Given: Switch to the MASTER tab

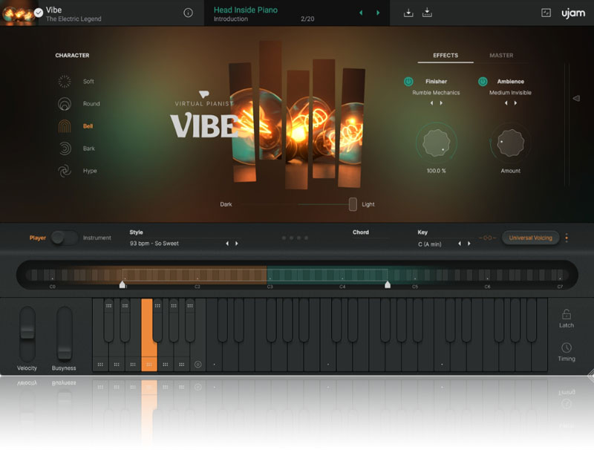Looking at the screenshot, I should point(501,56).
